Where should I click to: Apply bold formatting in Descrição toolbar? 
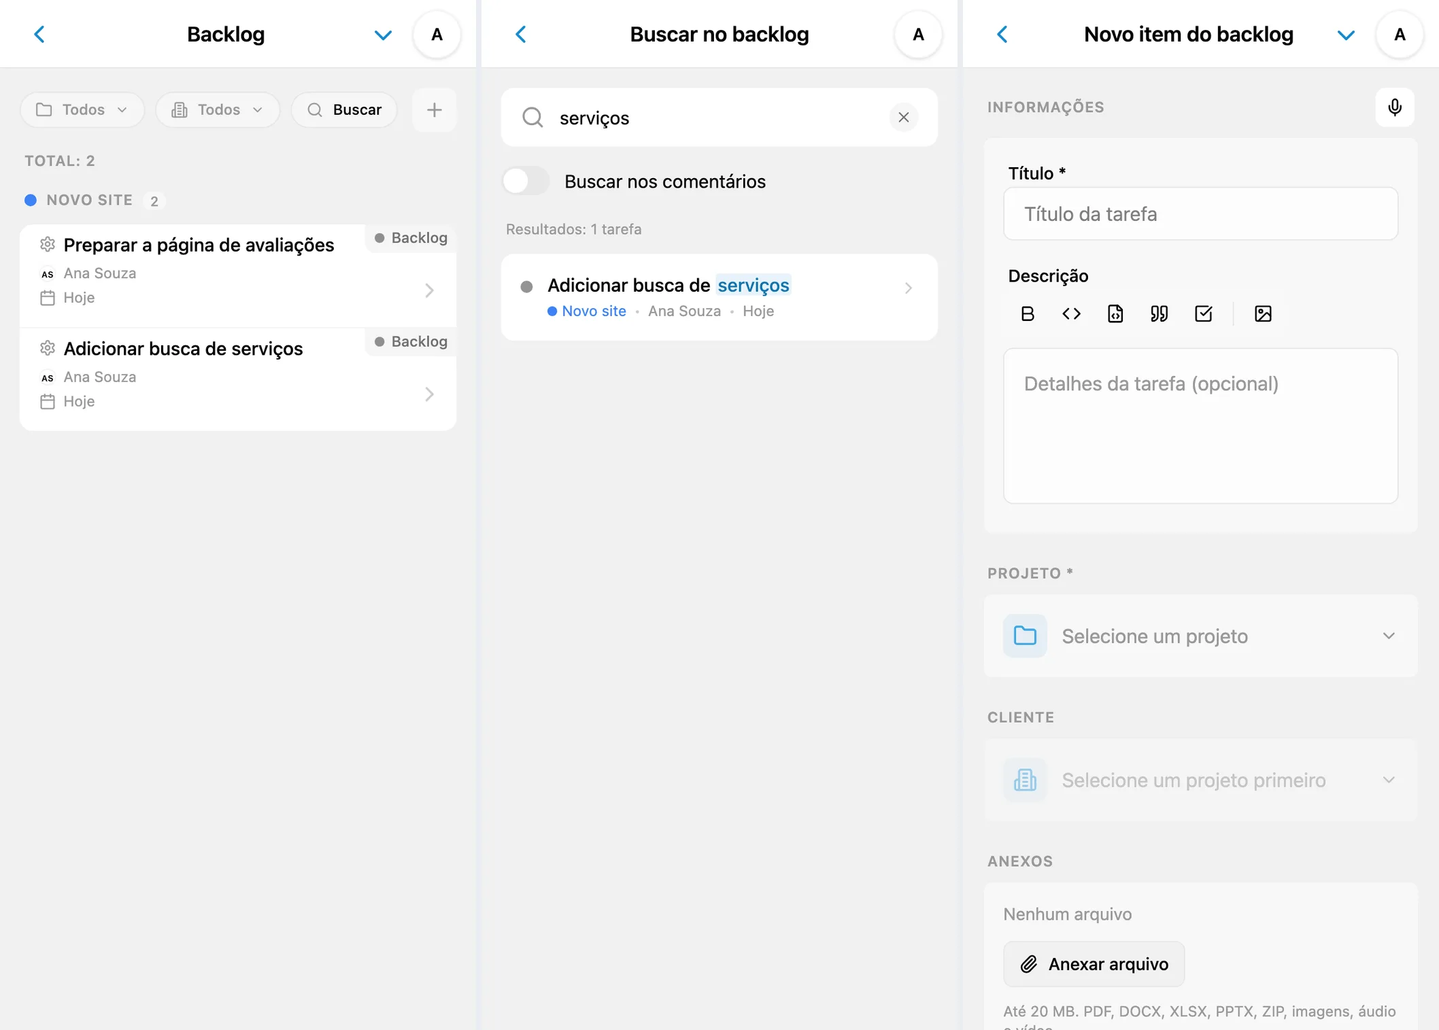1027,314
